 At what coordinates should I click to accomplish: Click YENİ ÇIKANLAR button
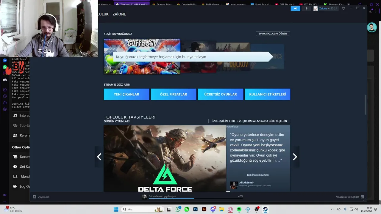pyautogui.click(x=127, y=94)
